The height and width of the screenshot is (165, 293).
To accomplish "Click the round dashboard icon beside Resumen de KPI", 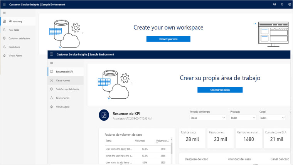I will (x=103, y=115).
